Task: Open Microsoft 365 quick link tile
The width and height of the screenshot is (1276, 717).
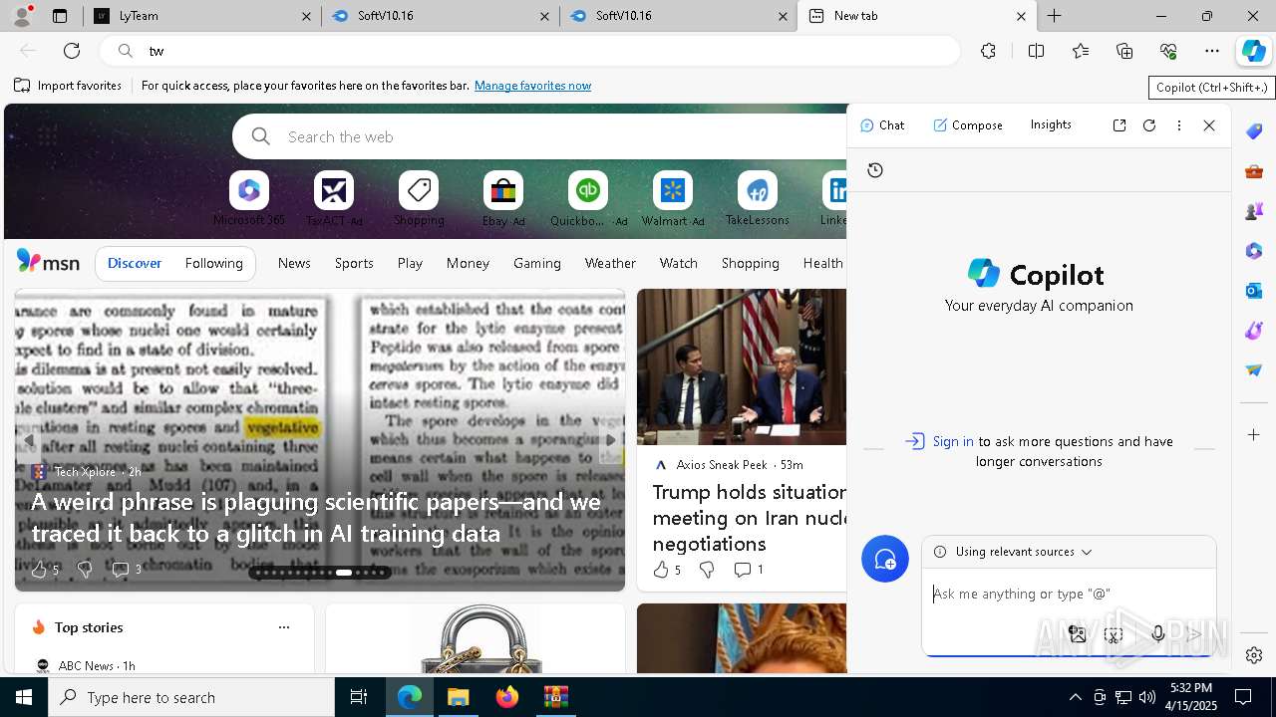Action: 249,198
